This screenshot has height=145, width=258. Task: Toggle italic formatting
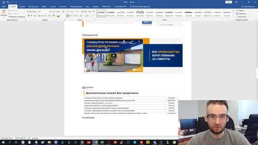pos(31,16)
